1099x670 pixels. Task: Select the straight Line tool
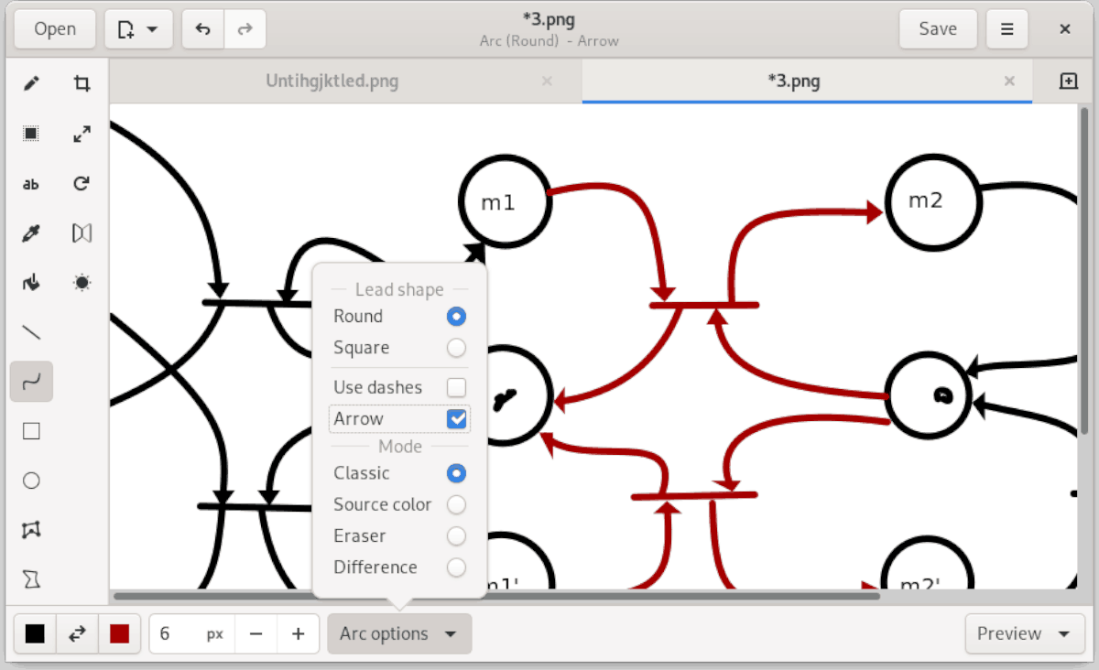[30, 332]
